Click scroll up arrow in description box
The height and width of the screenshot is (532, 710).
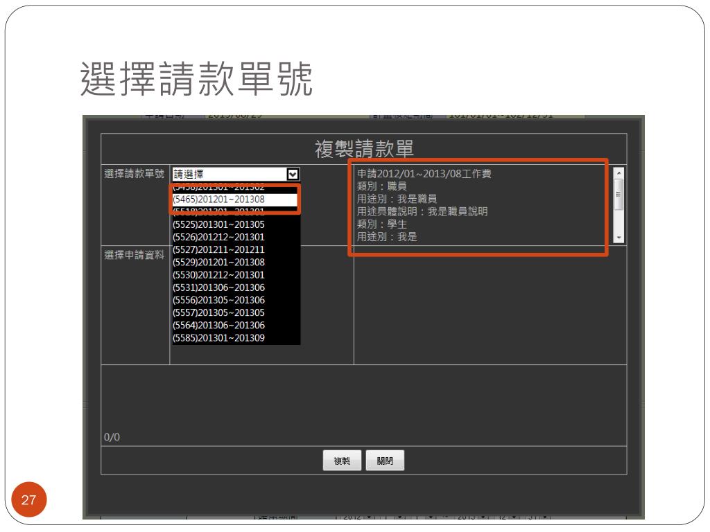[618, 173]
